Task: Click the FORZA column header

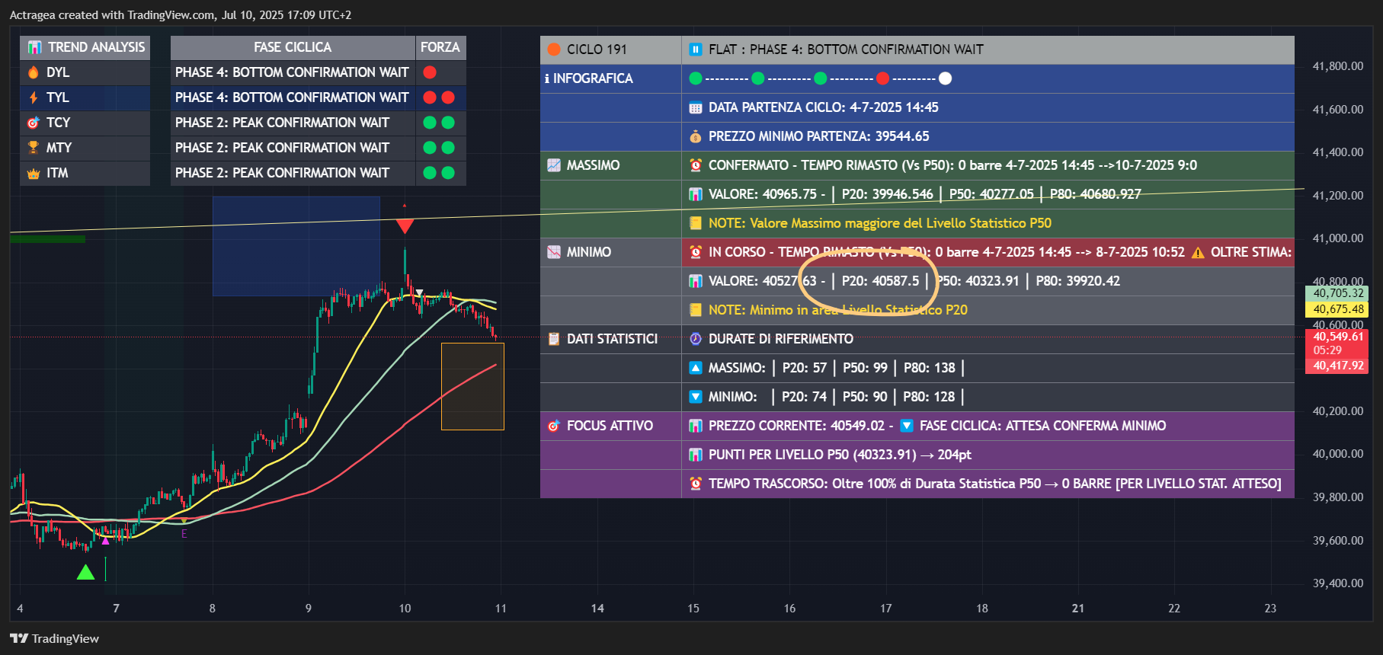Action: pos(440,47)
